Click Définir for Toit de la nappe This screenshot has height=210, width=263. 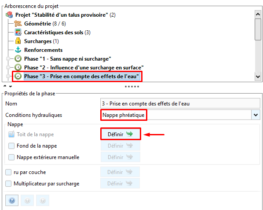pos(121,134)
